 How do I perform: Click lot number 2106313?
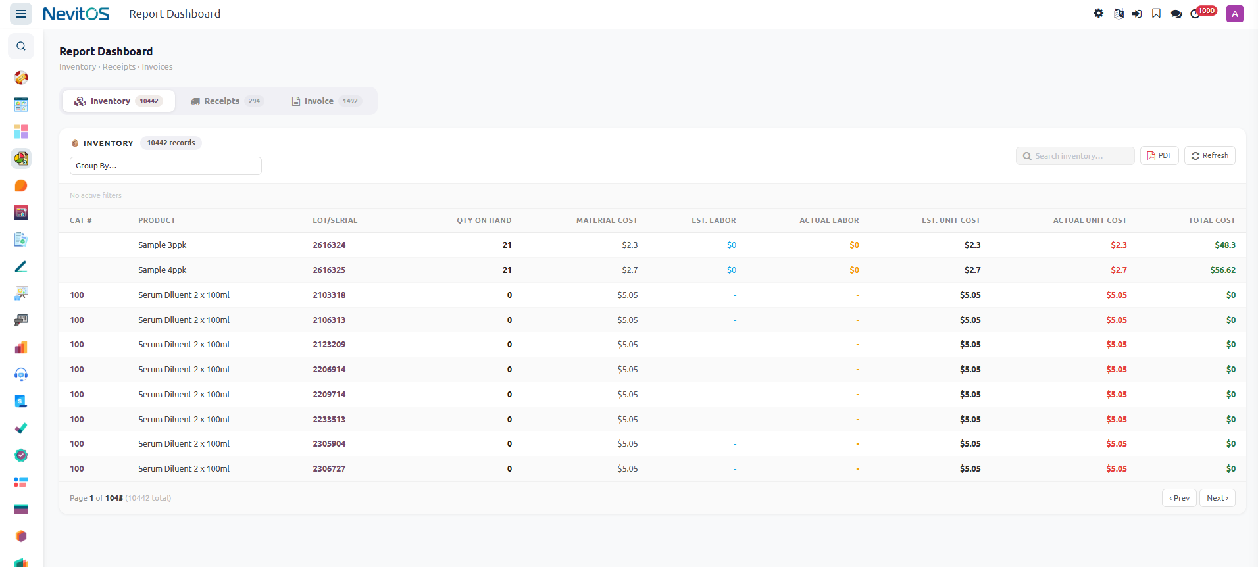[329, 320]
